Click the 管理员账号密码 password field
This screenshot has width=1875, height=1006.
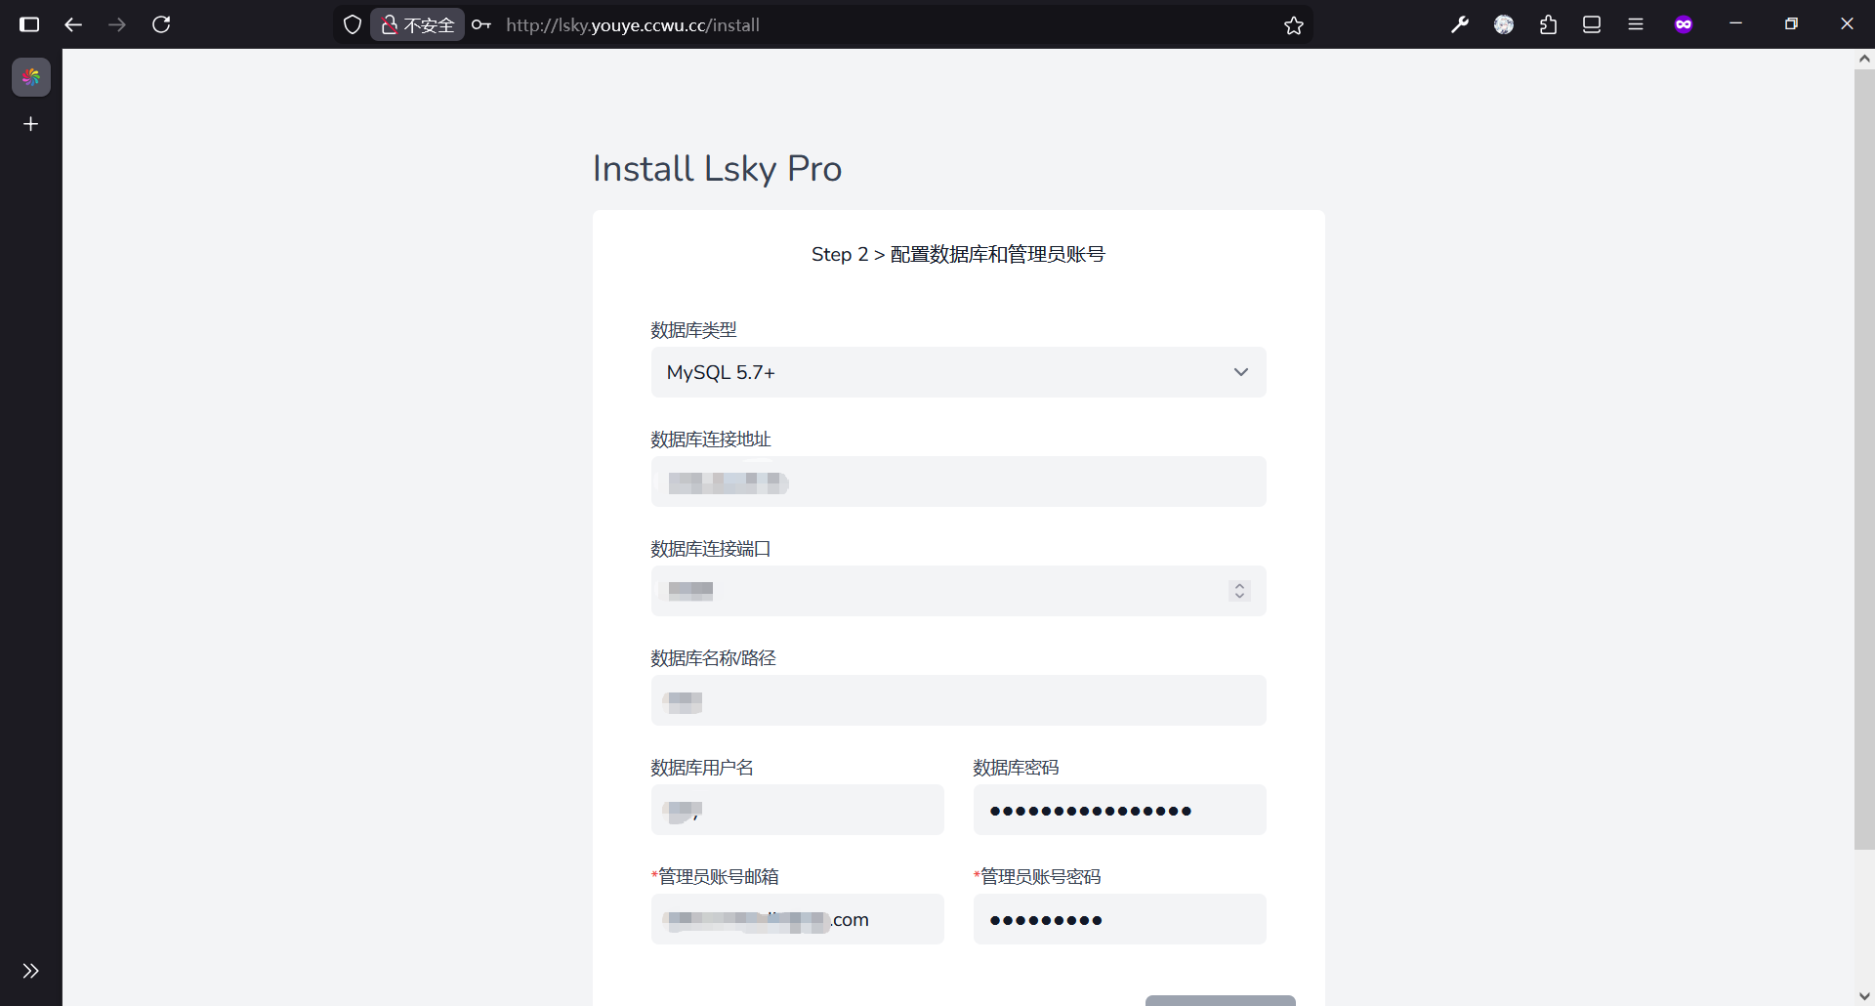pyautogui.click(x=1119, y=919)
